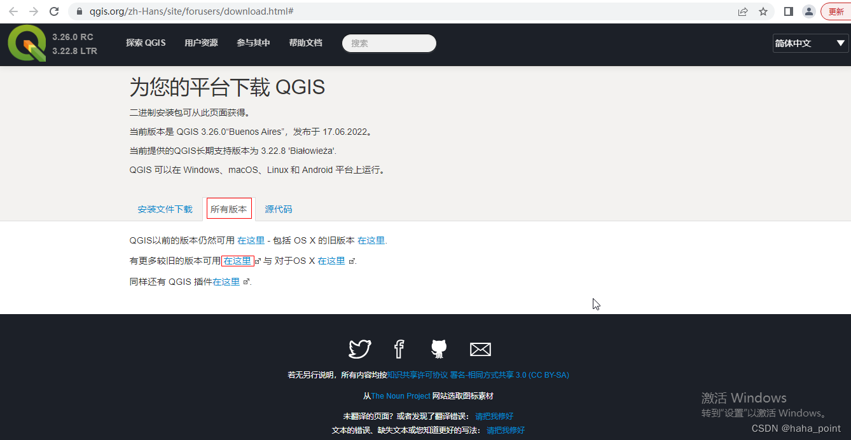The height and width of the screenshot is (440, 851).
Task: Open the Twitter icon in footer
Action: click(360, 349)
